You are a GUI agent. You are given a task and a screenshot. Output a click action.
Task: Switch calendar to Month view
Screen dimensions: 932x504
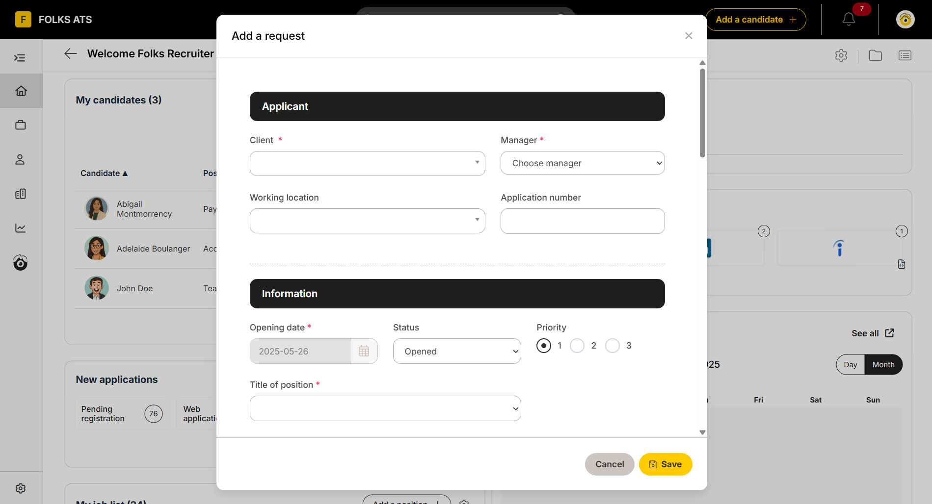click(883, 365)
